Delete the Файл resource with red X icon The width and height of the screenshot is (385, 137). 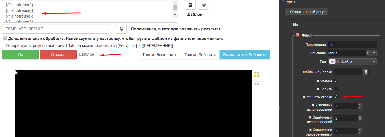click(298, 35)
